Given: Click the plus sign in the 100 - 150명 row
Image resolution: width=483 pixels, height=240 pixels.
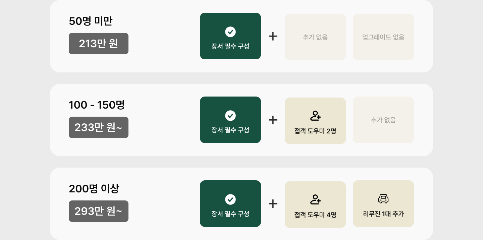Looking at the screenshot, I should point(273,120).
